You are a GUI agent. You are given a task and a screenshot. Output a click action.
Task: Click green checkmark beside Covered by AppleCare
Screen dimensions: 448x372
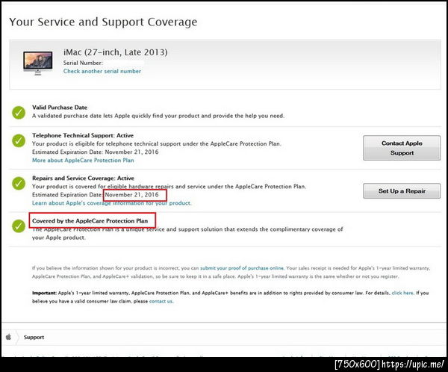(x=19, y=226)
